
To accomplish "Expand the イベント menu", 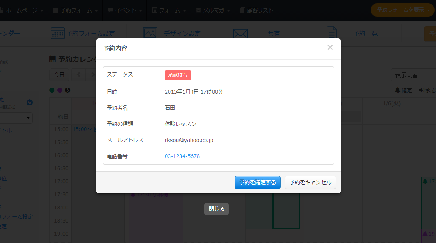I will click(124, 10).
